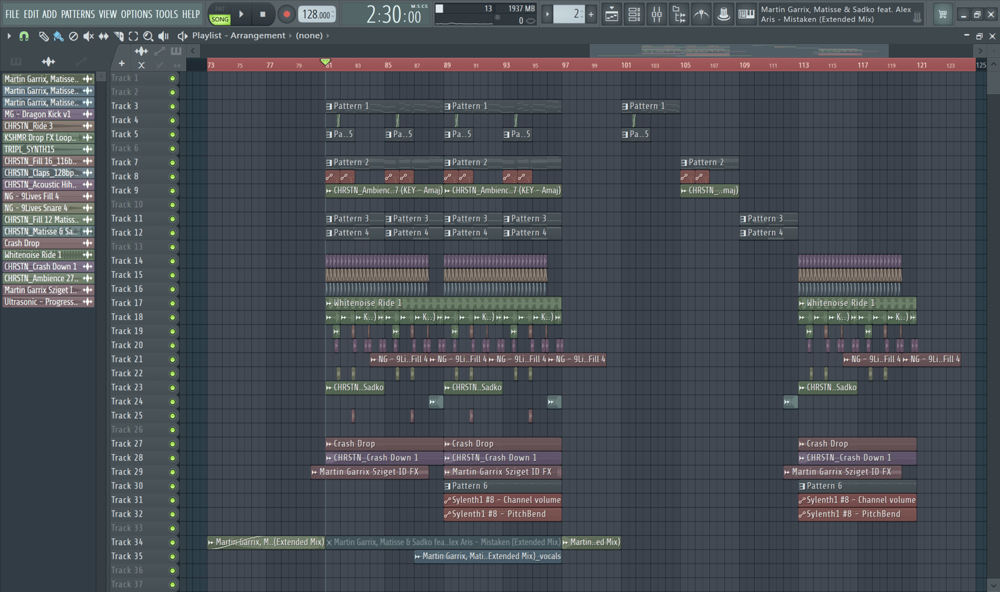Screen dimensions: 1000x592
Task: Open the (none) selector in playlist title
Action: [309, 35]
